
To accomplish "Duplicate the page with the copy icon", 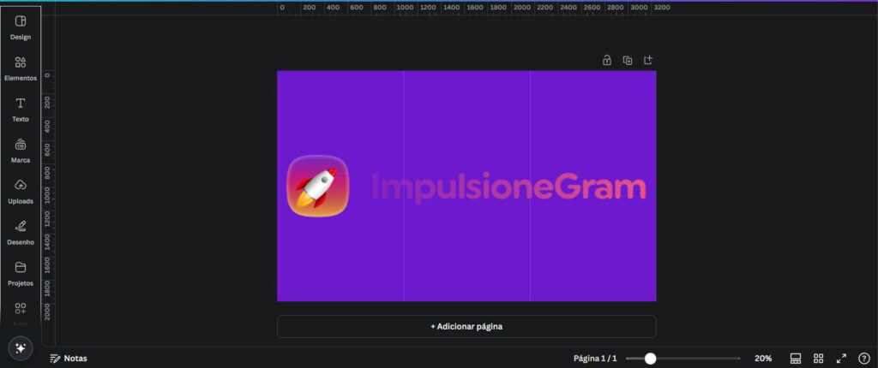I will pyautogui.click(x=628, y=60).
